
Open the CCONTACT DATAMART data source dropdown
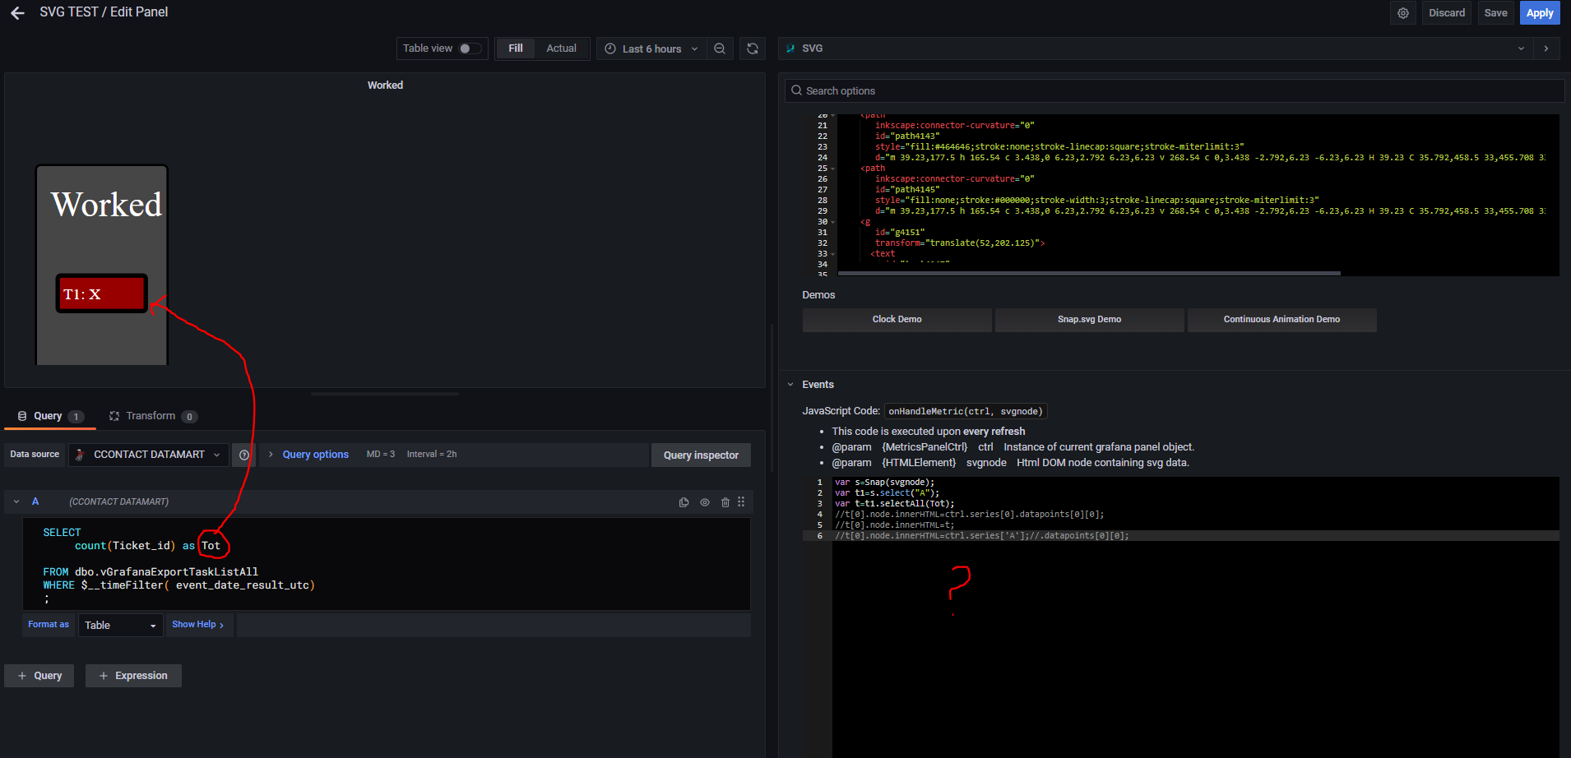[149, 455]
